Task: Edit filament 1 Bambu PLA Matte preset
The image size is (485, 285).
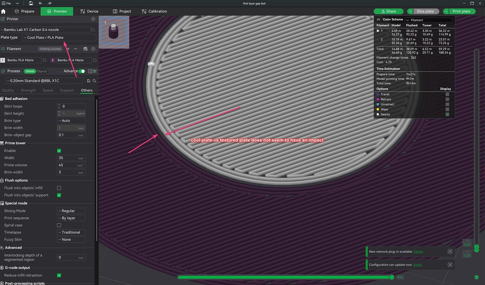Action: pyautogui.click(x=45, y=60)
